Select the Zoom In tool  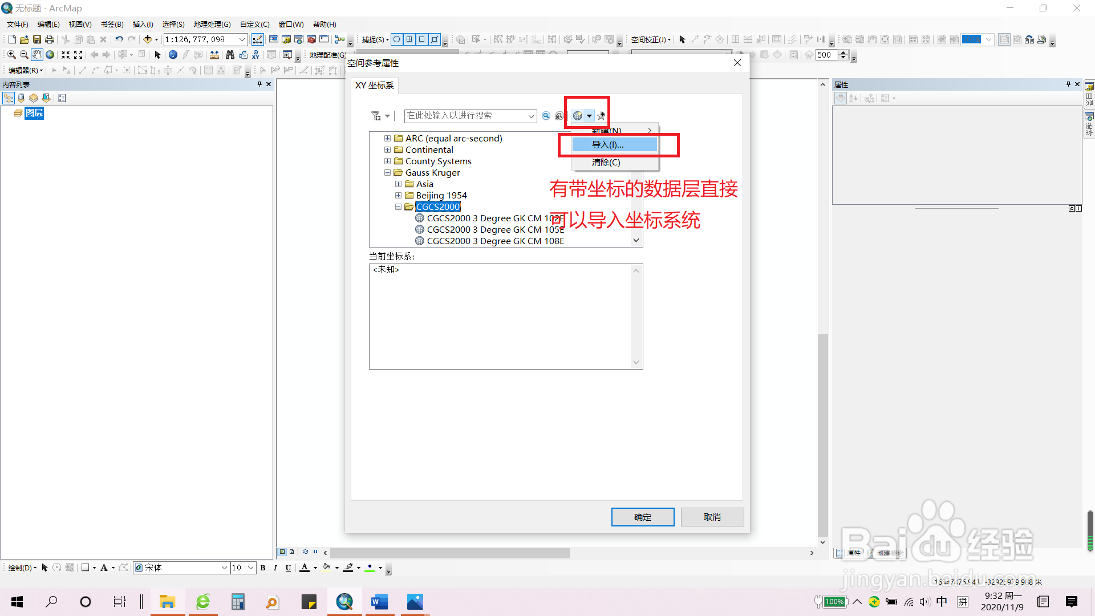point(11,55)
